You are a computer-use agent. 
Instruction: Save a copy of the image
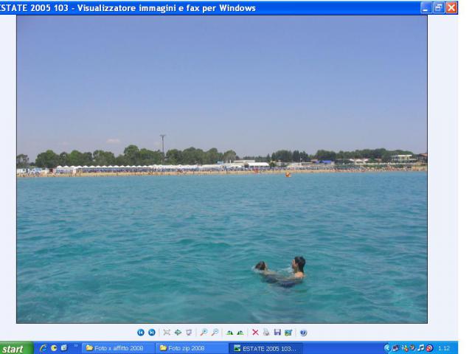pyautogui.click(x=276, y=333)
